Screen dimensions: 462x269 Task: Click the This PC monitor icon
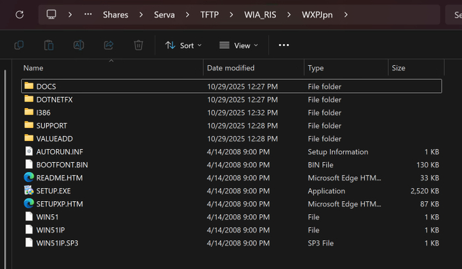tap(51, 14)
